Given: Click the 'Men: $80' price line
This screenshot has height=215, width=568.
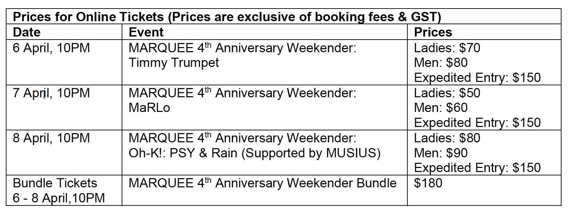Looking at the screenshot, I should click(441, 63).
